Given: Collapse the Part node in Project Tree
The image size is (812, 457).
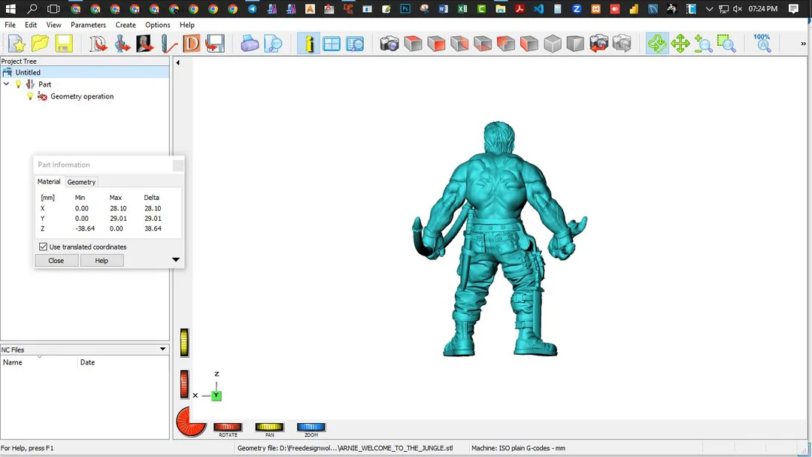Looking at the screenshot, I should tap(6, 84).
